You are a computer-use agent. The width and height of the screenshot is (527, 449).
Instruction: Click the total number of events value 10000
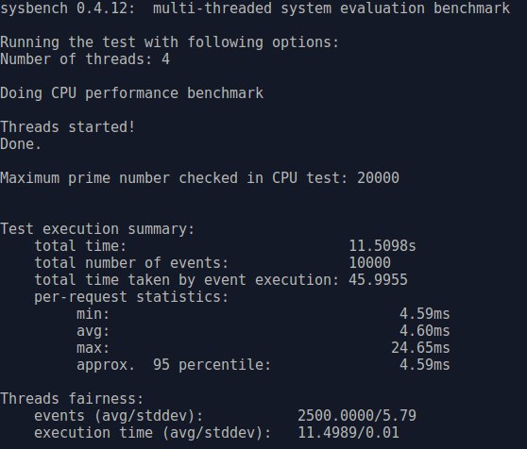(x=370, y=262)
